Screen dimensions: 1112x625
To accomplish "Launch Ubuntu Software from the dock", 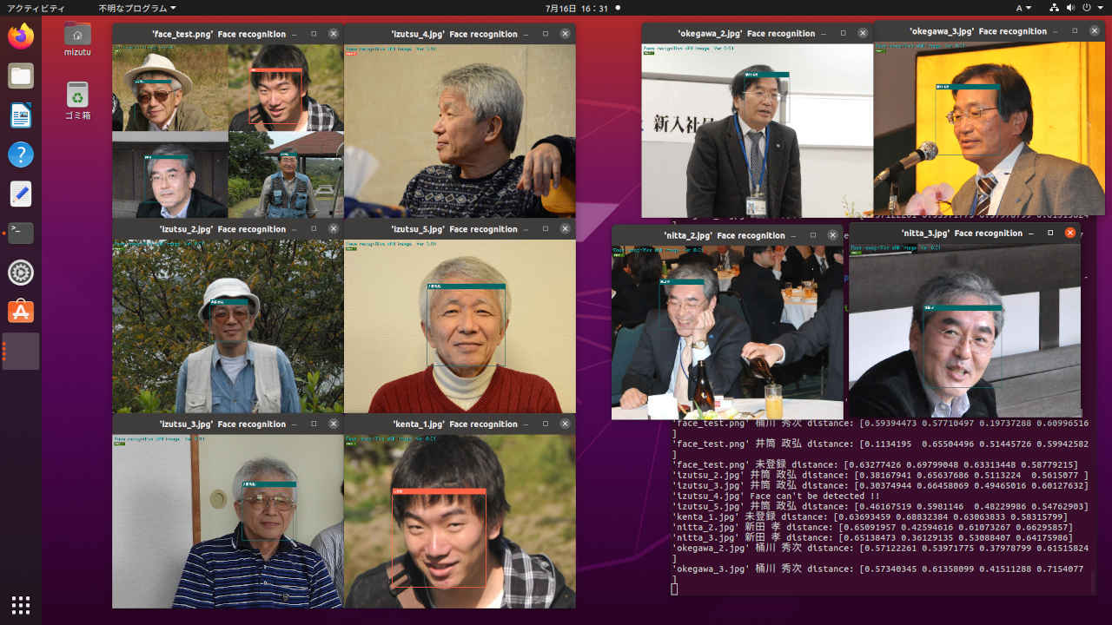I will tap(21, 312).
